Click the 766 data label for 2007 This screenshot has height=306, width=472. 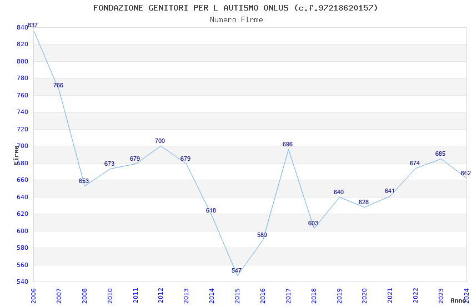coord(58,85)
